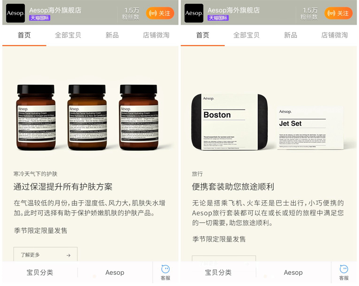Open 客服 customer service on the travel screen
Screen dimensions: 359x286
click(344, 273)
